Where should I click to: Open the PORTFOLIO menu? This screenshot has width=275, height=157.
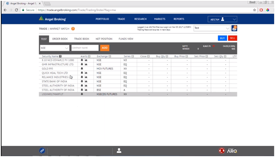[x=102, y=19]
